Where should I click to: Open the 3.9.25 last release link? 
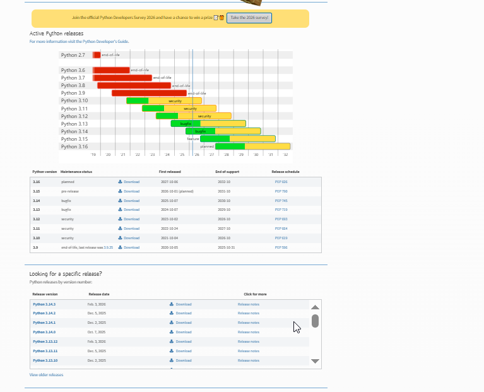point(109,247)
